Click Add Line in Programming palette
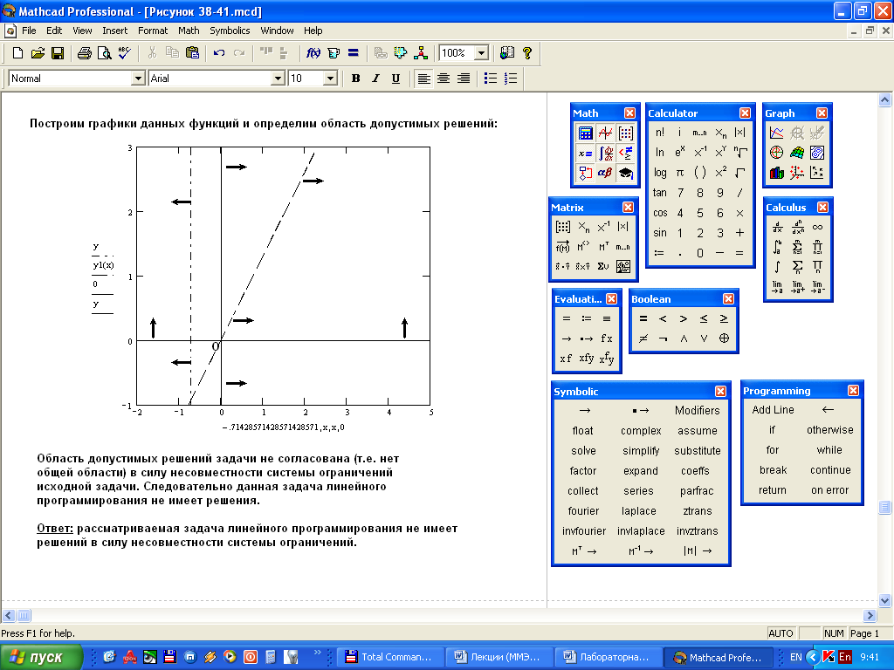 774,410
